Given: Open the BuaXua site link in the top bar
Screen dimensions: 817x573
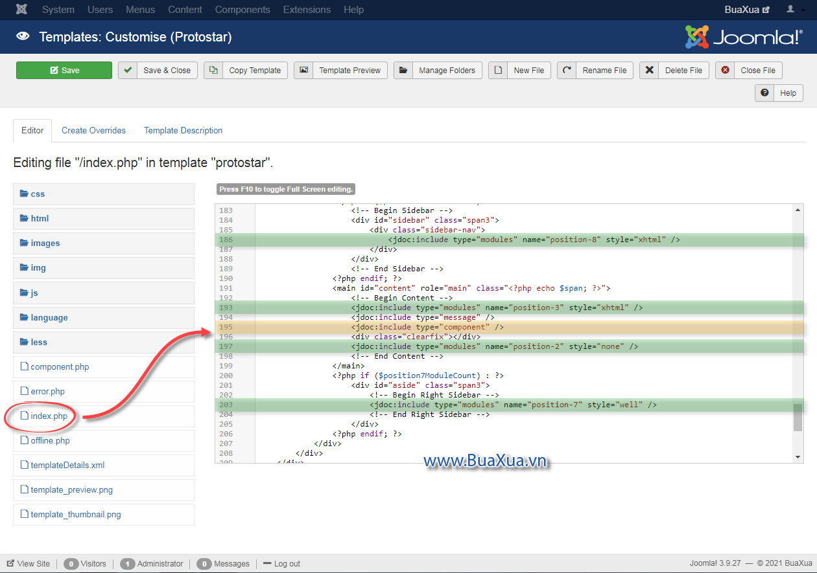Looking at the screenshot, I should [x=747, y=10].
